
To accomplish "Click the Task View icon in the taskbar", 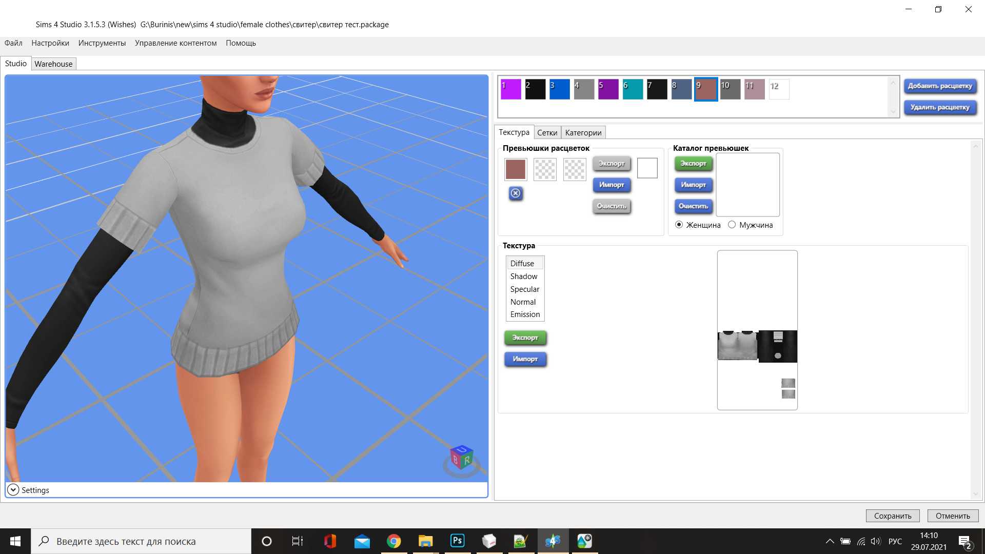I will pos(298,541).
